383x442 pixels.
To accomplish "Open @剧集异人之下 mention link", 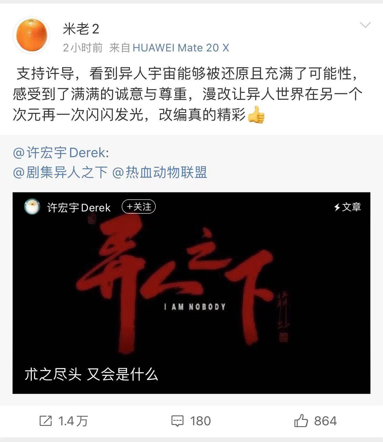I will point(60,172).
